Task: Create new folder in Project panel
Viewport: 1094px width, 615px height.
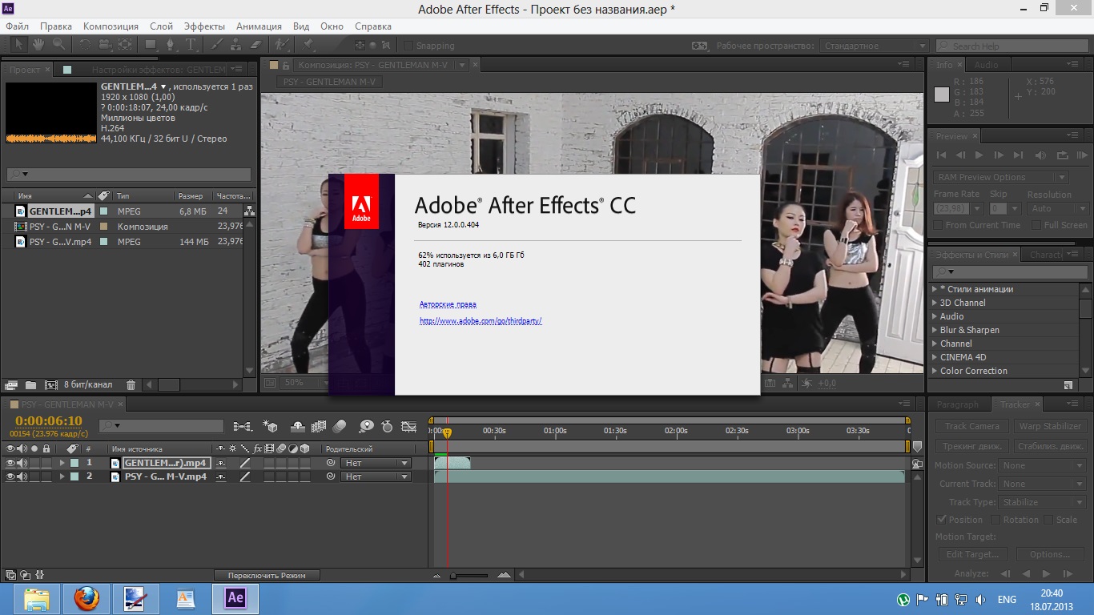Action: (x=30, y=385)
